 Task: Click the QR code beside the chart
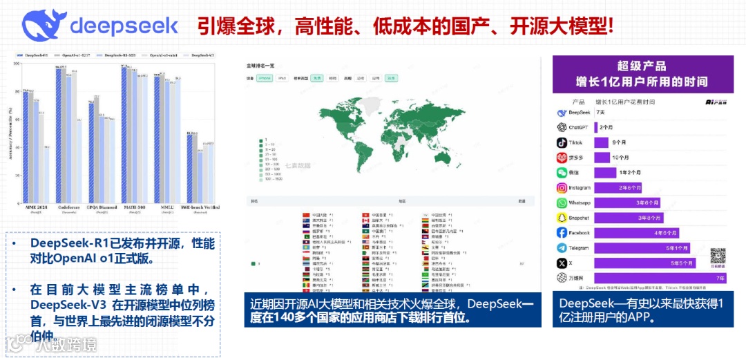pos(718,256)
